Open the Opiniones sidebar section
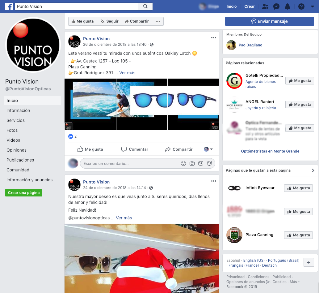The width and height of the screenshot is (319, 293). (16, 150)
